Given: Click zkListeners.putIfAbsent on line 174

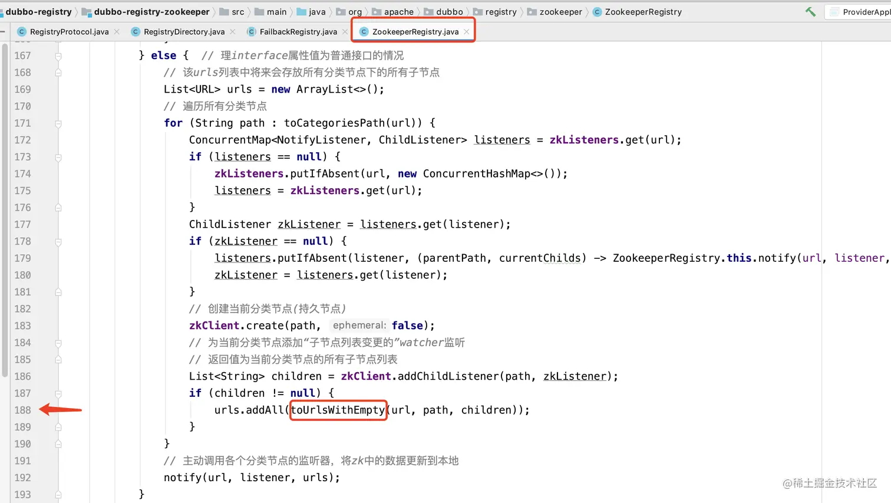Looking at the screenshot, I should 287,174.
